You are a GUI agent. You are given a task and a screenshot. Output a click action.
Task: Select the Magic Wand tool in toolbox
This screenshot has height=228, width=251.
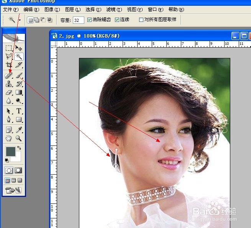click(19, 56)
